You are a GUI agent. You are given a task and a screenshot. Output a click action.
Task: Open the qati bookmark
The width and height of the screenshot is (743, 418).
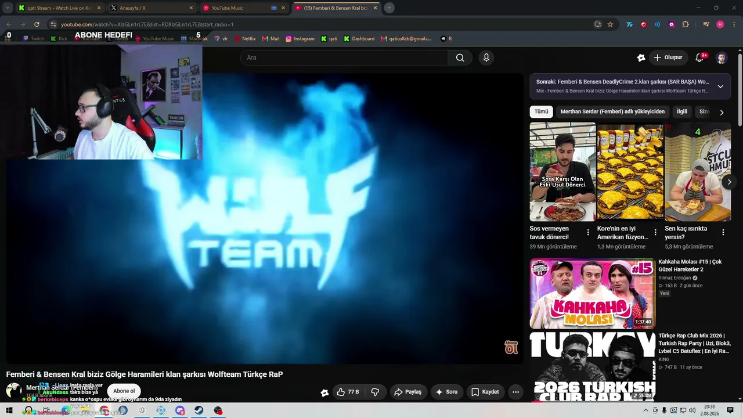pos(329,39)
